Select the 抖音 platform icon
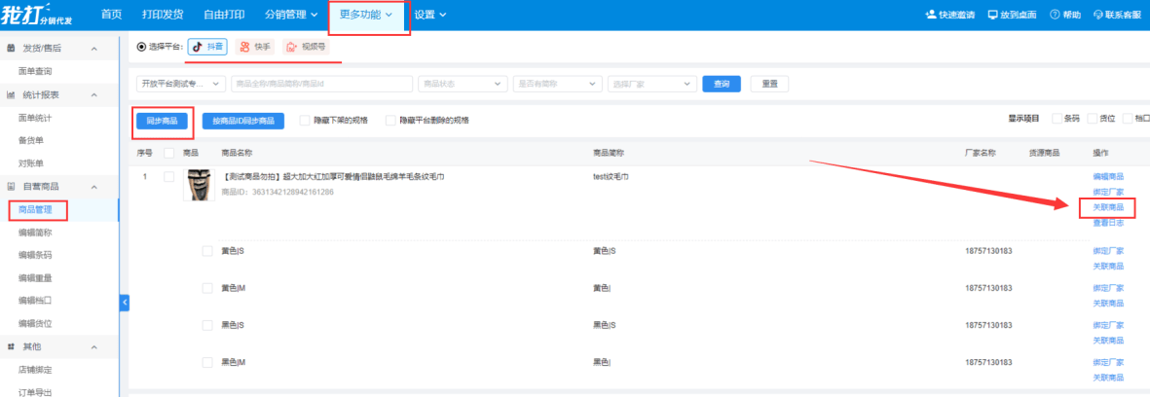This screenshot has height=397, width=1150. point(196,46)
